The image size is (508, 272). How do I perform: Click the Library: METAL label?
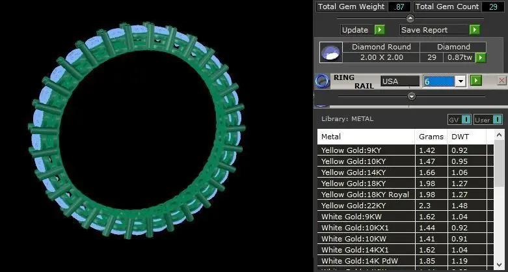(347, 119)
